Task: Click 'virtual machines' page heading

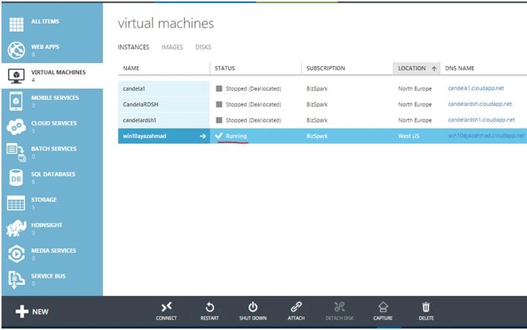Action: click(x=166, y=24)
